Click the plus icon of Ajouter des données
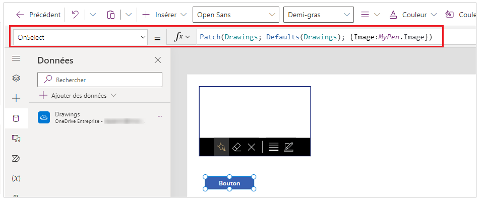 [x=43, y=96]
